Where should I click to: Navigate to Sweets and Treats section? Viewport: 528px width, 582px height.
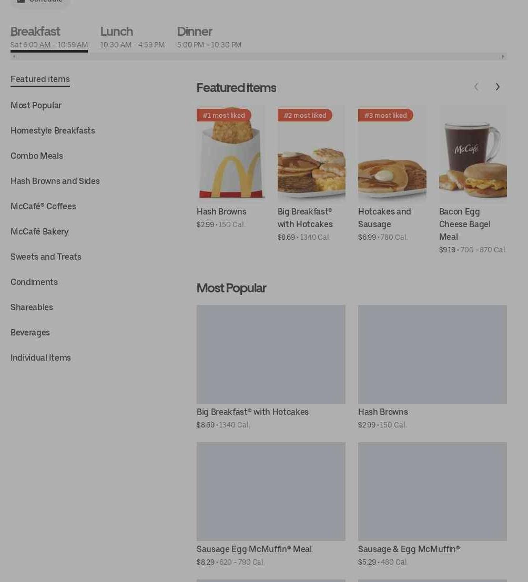[46, 257]
